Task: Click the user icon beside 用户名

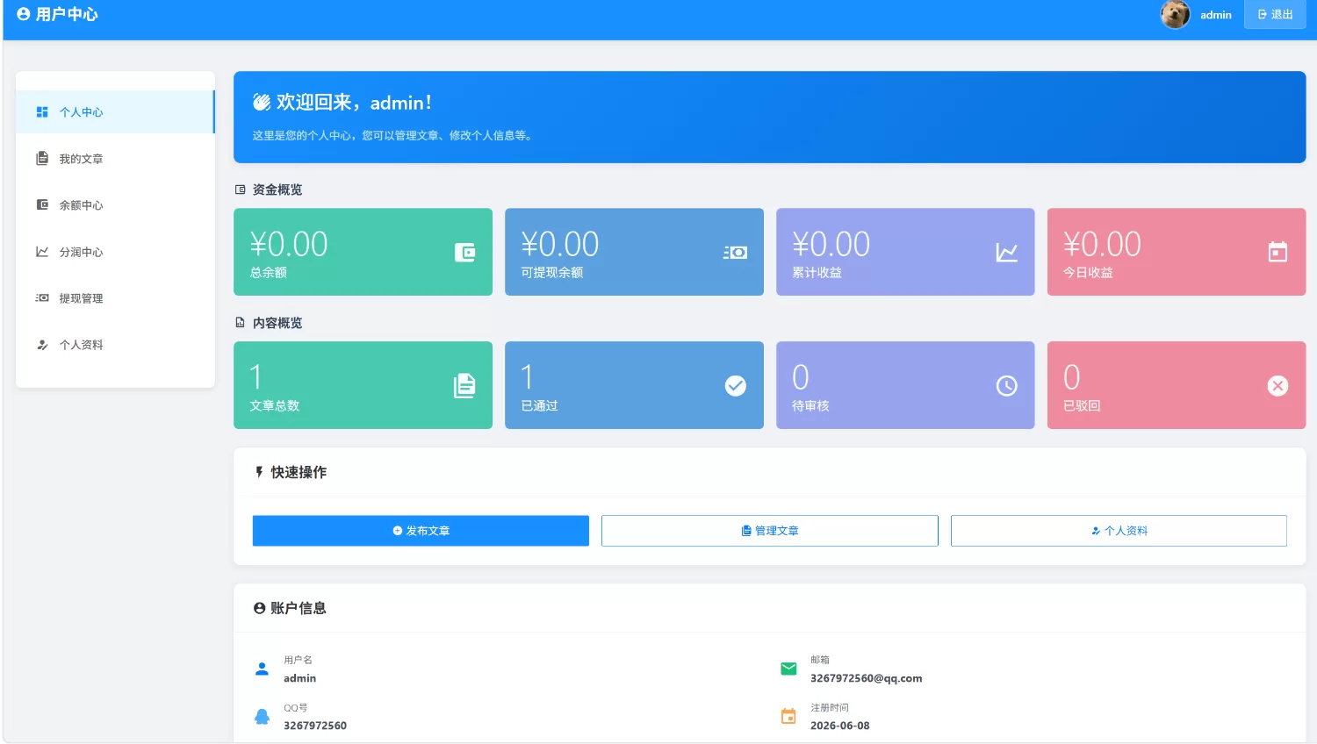Action: [x=262, y=669]
